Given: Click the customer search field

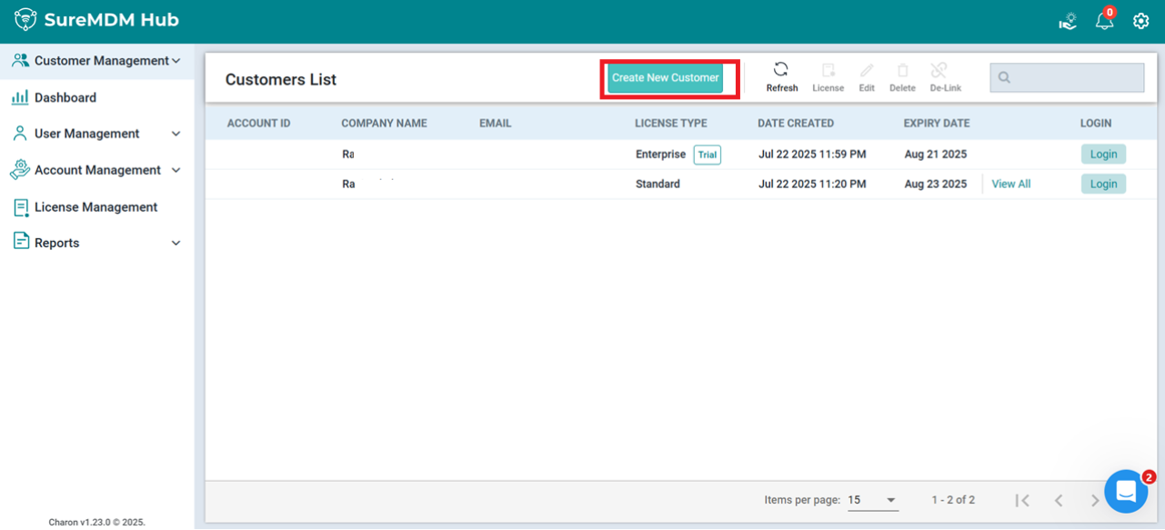Looking at the screenshot, I should (x=1067, y=78).
